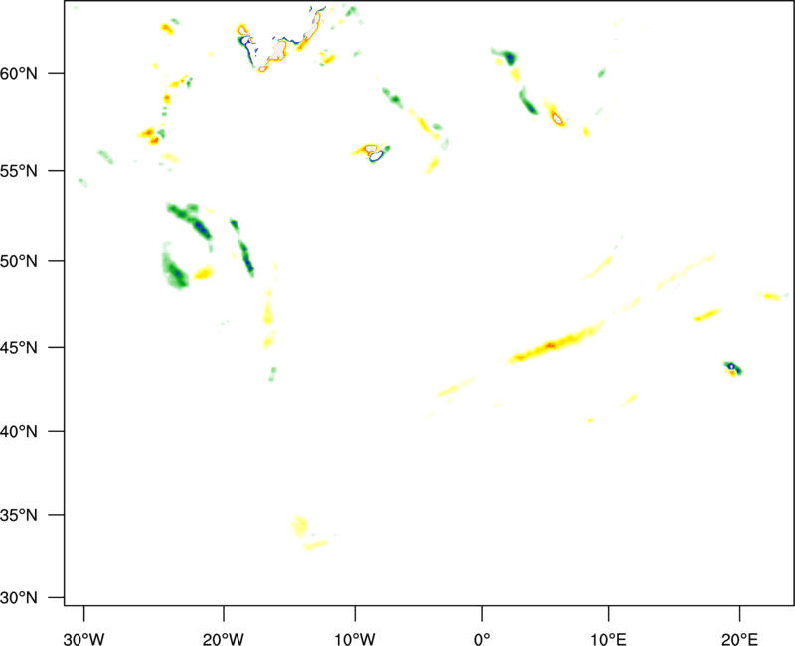This screenshot has height=646, width=795.
Task: Click the 30°W longitude label
Action: point(83,639)
